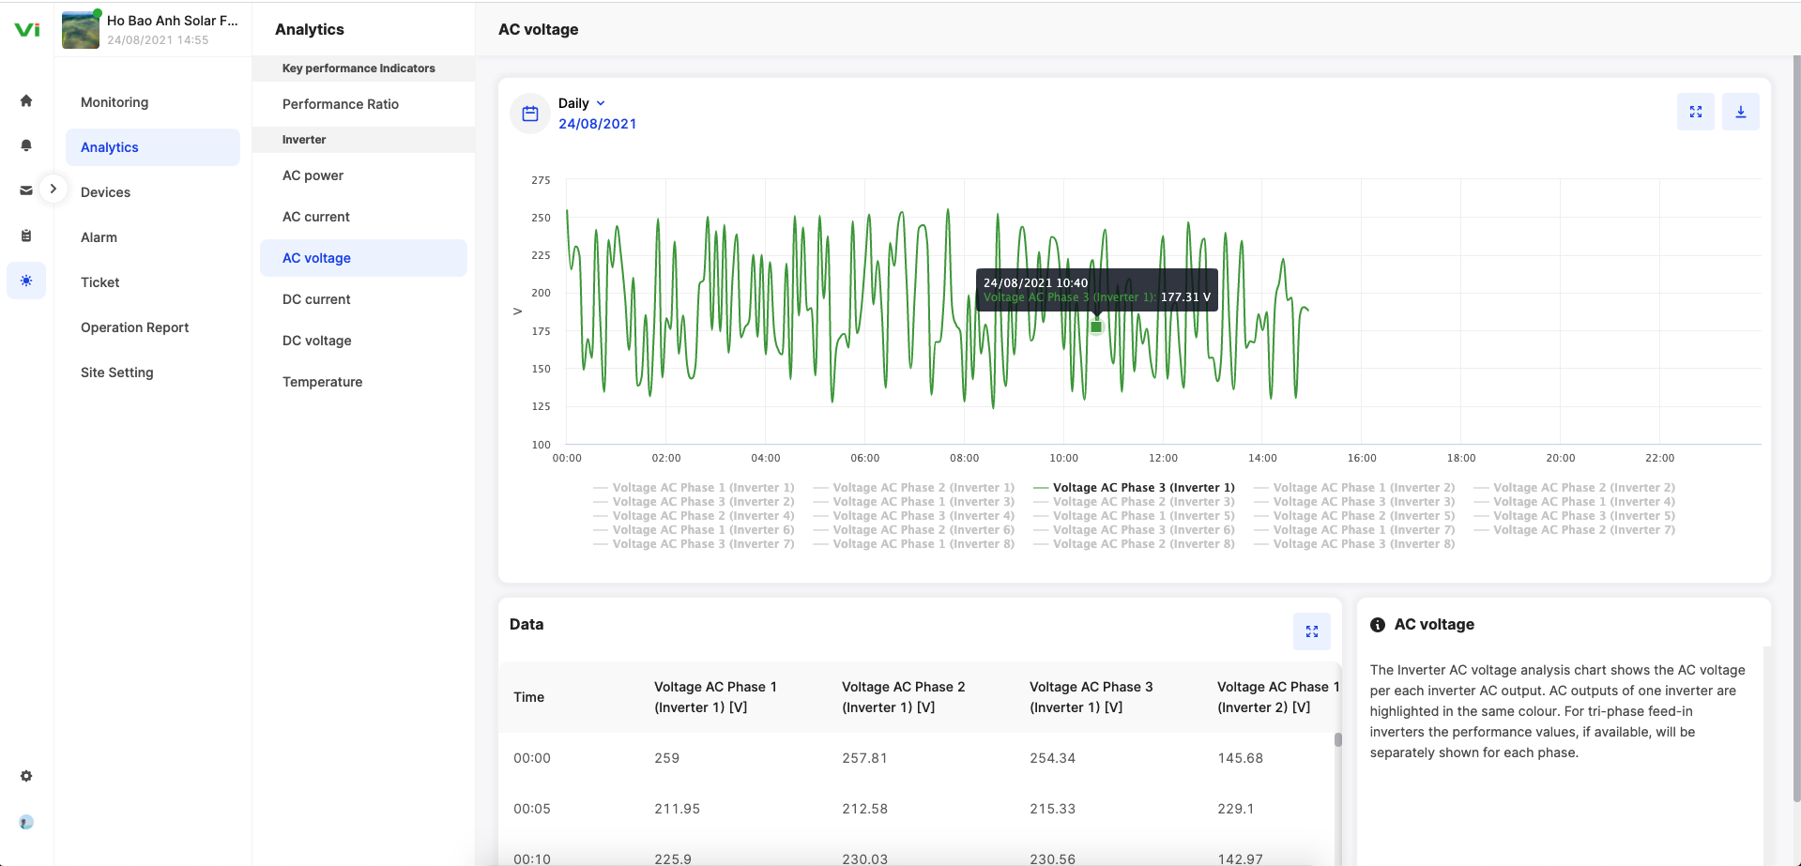Open the Daily period dropdown
Image resolution: width=1801 pixels, height=866 pixels.
(x=582, y=103)
